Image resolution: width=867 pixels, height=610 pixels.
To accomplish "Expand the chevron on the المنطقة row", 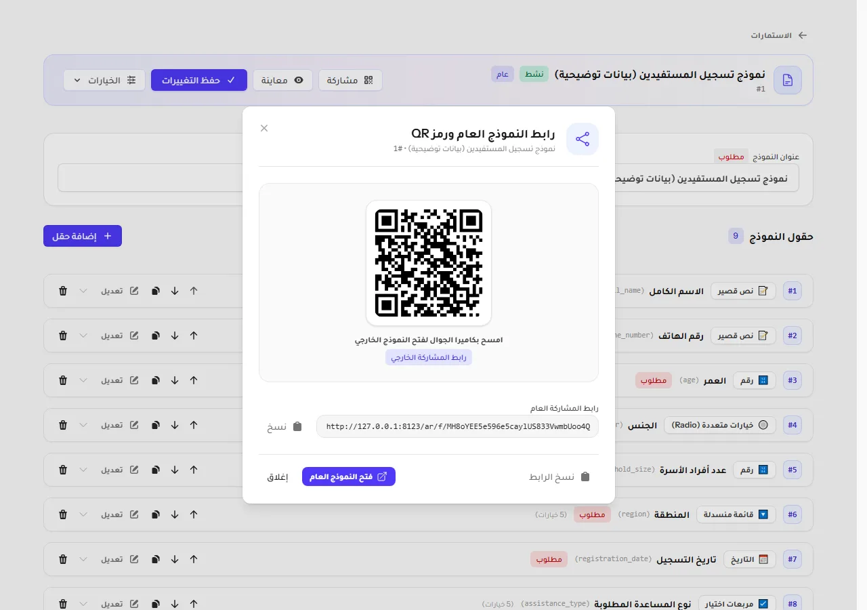I will pyautogui.click(x=83, y=514).
